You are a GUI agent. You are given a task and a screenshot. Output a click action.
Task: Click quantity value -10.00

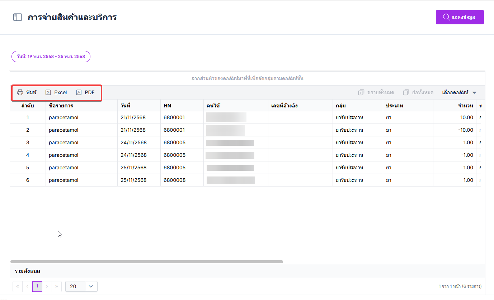tap(466, 130)
